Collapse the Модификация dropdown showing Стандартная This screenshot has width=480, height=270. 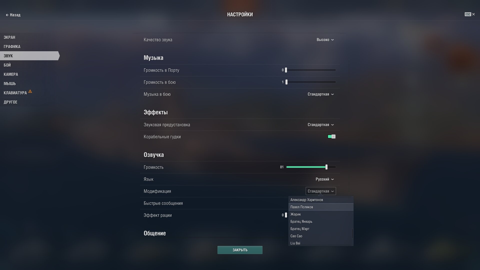pos(321,191)
